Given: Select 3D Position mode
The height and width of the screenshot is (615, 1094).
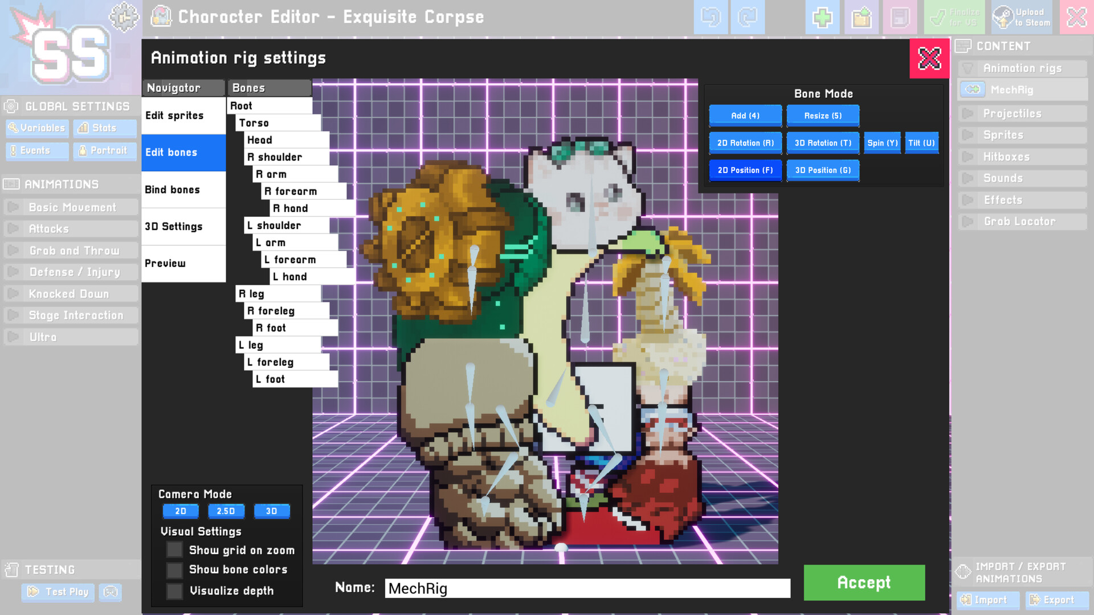Looking at the screenshot, I should click(823, 170).
